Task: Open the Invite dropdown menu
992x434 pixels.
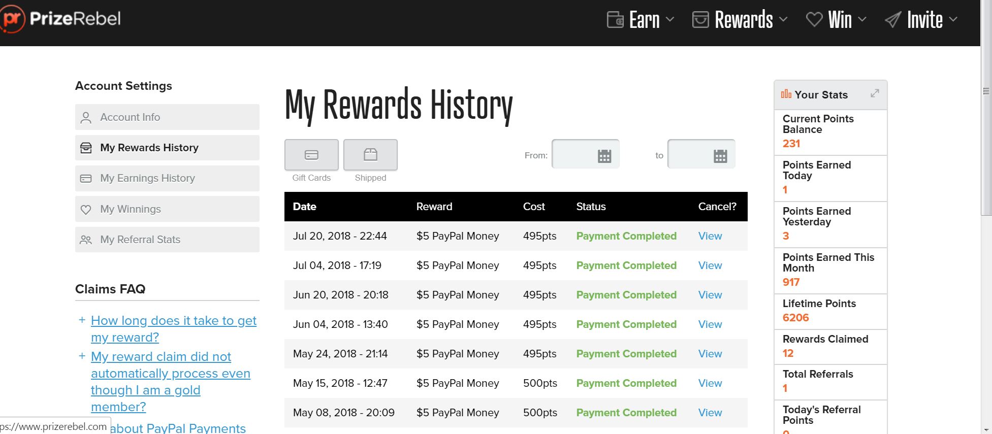Action: (x=921, y=20)
